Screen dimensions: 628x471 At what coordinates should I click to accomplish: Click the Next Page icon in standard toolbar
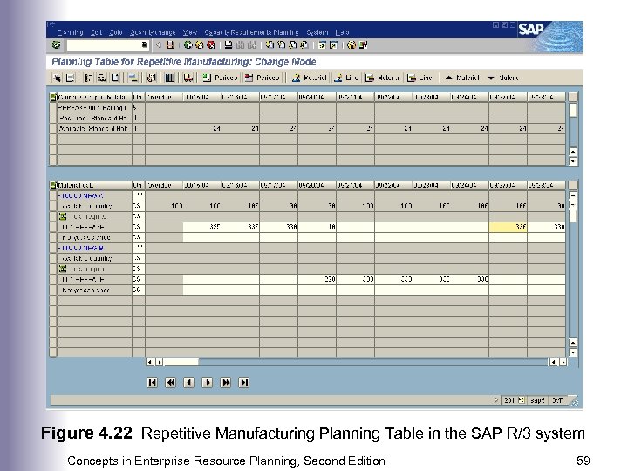(x=293, y=44)
